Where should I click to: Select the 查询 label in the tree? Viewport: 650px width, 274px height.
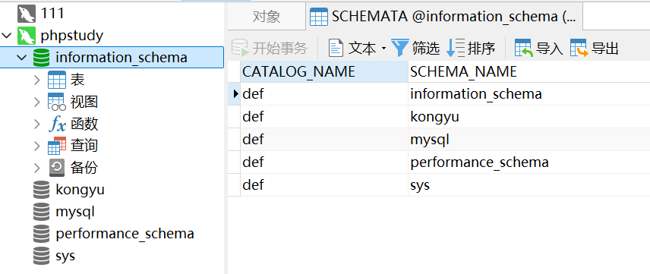(x=84, y=146)
